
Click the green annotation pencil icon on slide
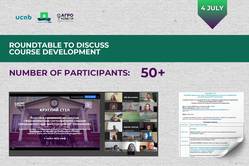click(13, 148)
